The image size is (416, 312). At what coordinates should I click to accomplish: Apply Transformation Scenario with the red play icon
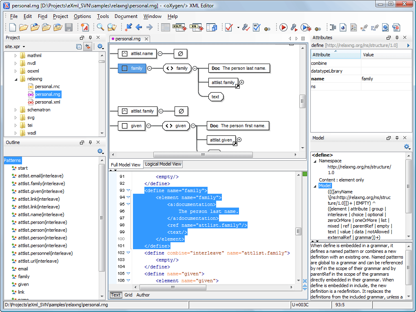283,27
